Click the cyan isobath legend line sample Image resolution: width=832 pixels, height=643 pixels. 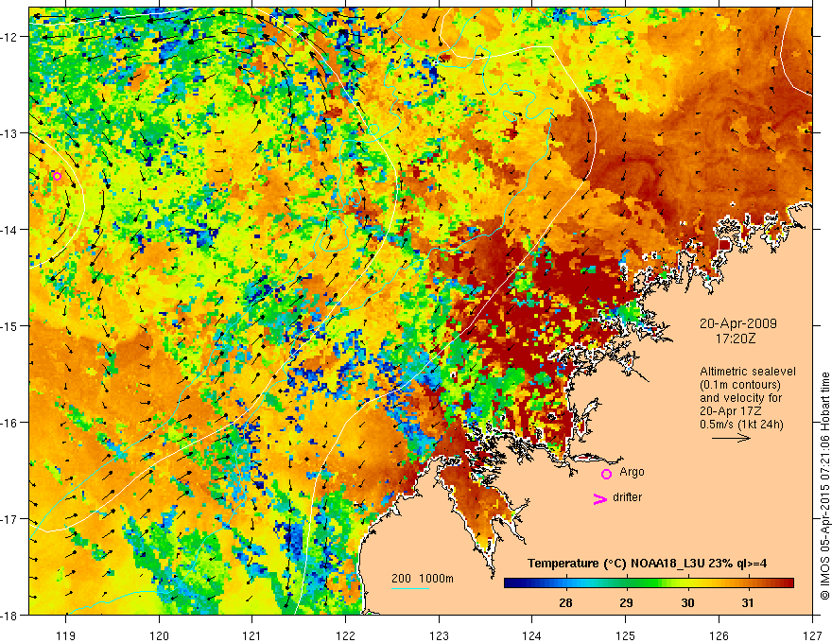tap(409, 588)
